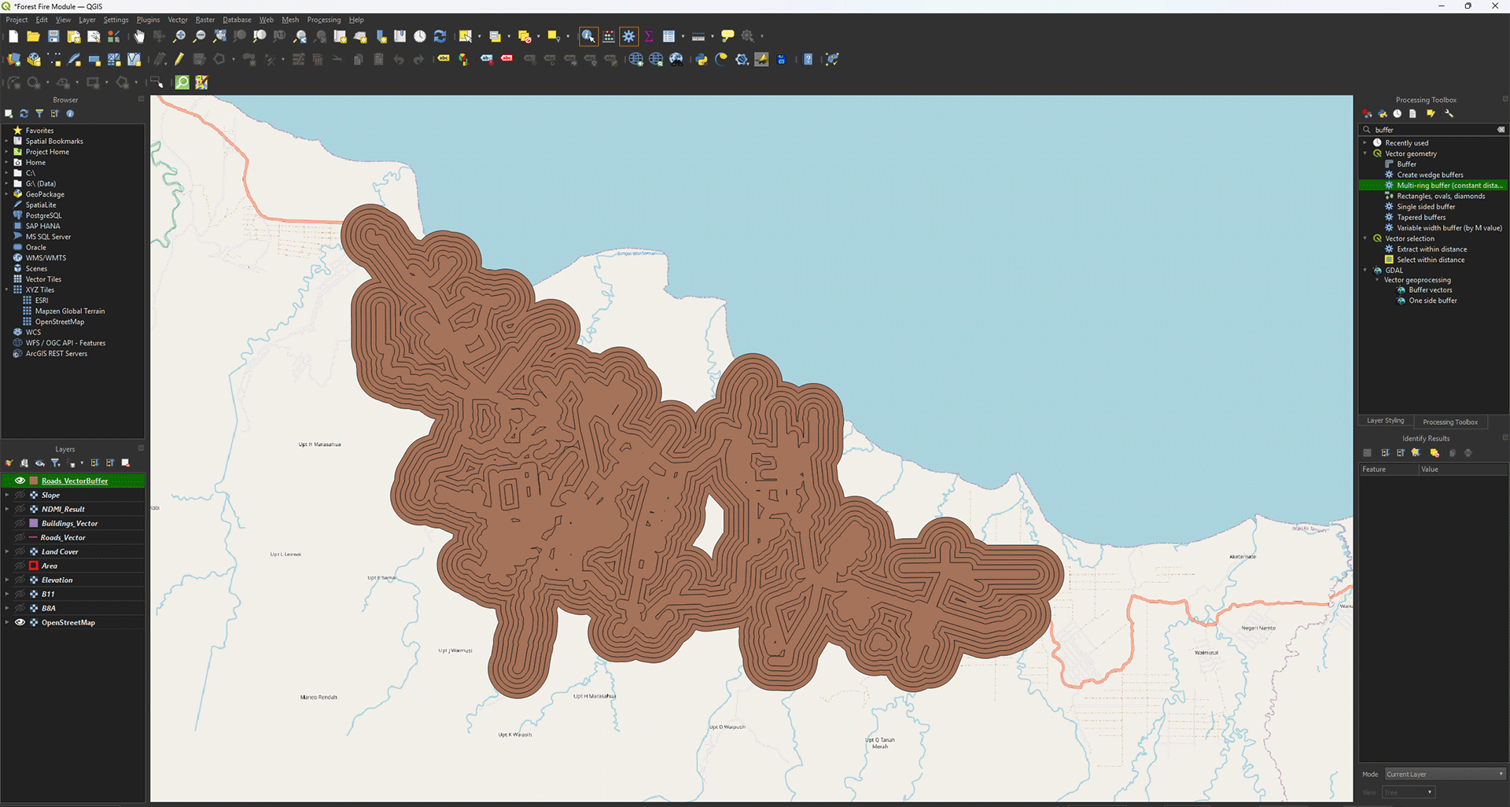Viewport: 1510px width, 807px height.
Task: Open the Processing menu
Action: click(323, 20)
